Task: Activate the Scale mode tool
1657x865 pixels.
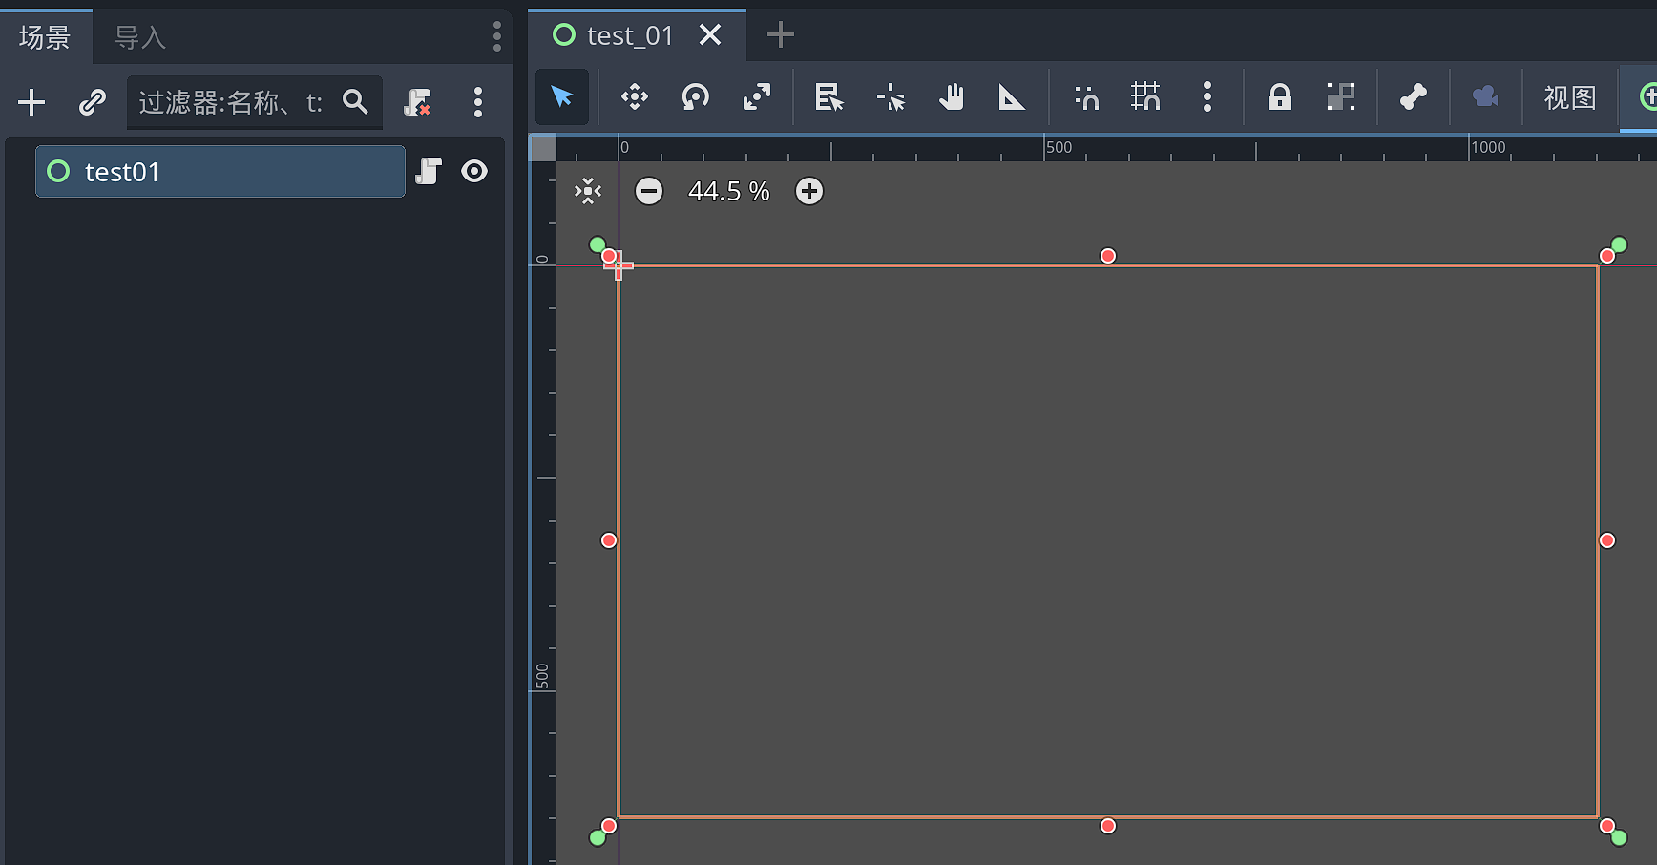Action: tap(757, 96)
